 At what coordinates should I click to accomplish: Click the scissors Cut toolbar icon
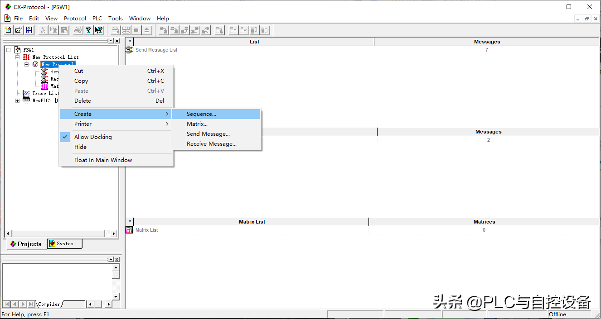43,30
